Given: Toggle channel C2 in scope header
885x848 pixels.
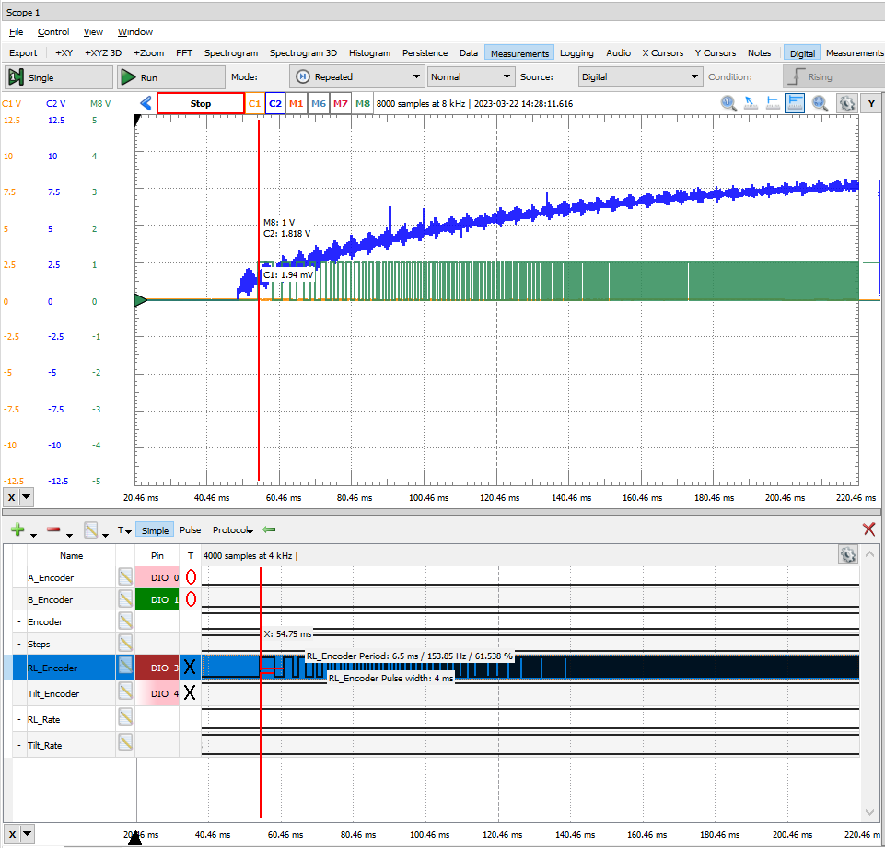Looking at the screenshot, I should pos(274,103).
